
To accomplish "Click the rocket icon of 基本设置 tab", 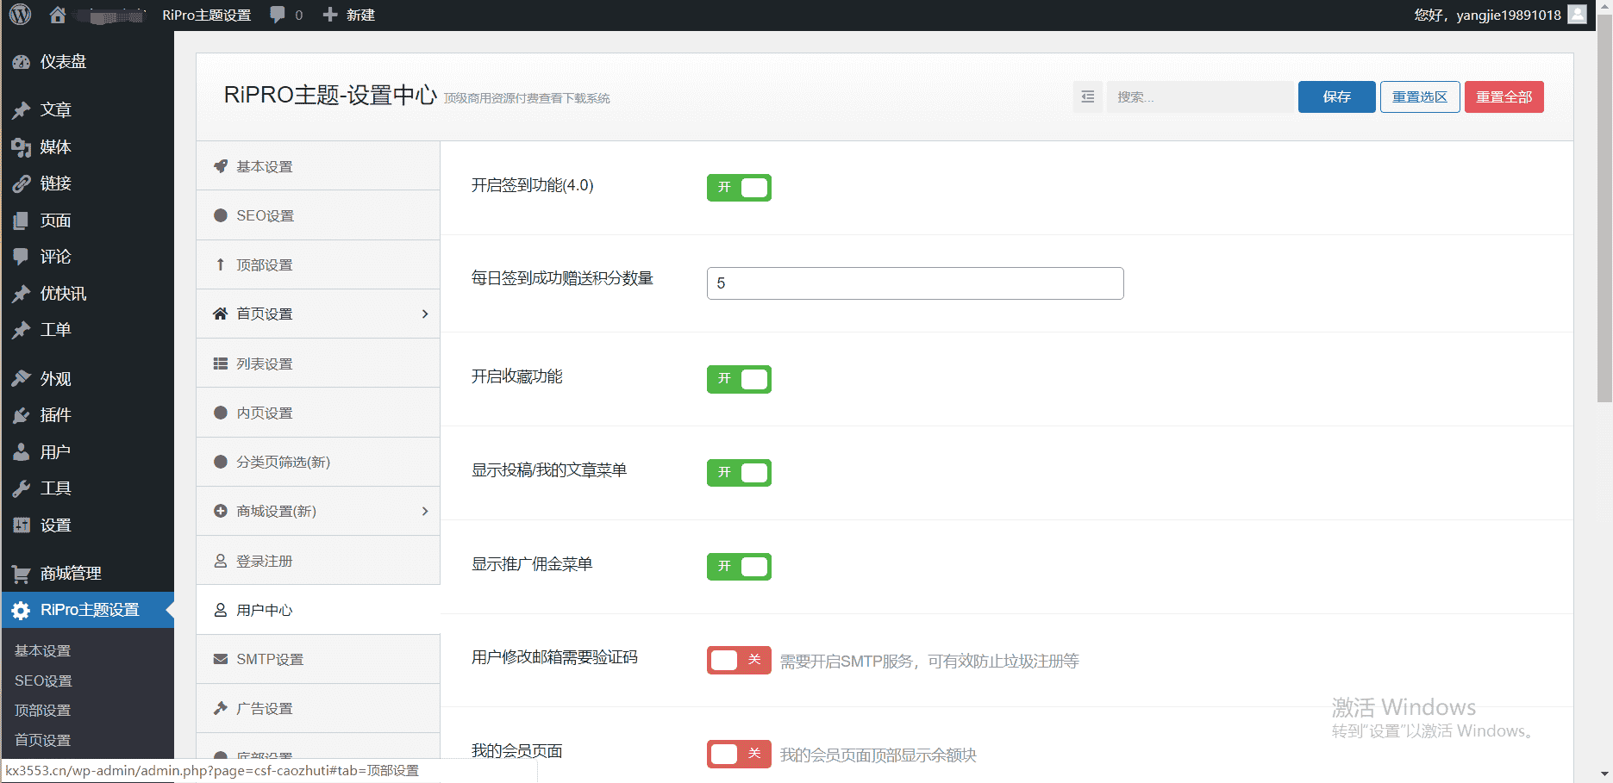I will [x=221, y=166].
